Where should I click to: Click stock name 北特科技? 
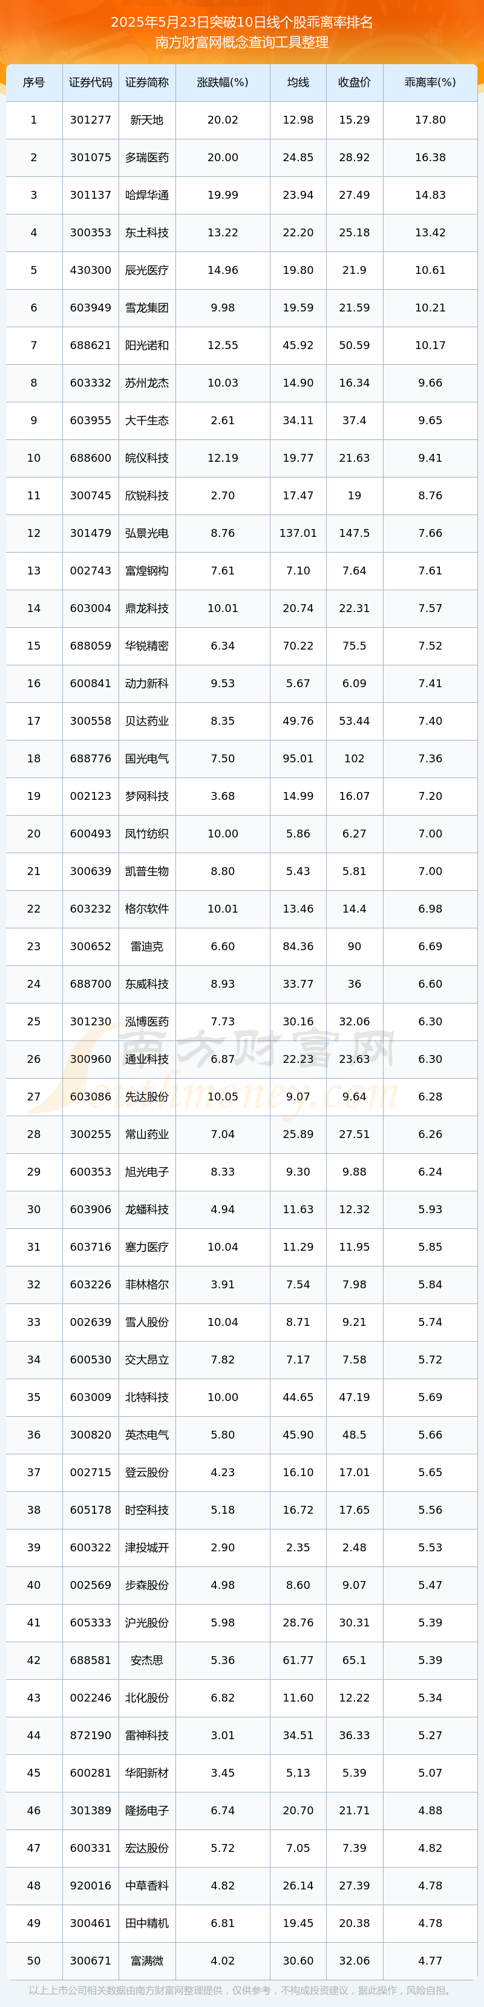147,1397
